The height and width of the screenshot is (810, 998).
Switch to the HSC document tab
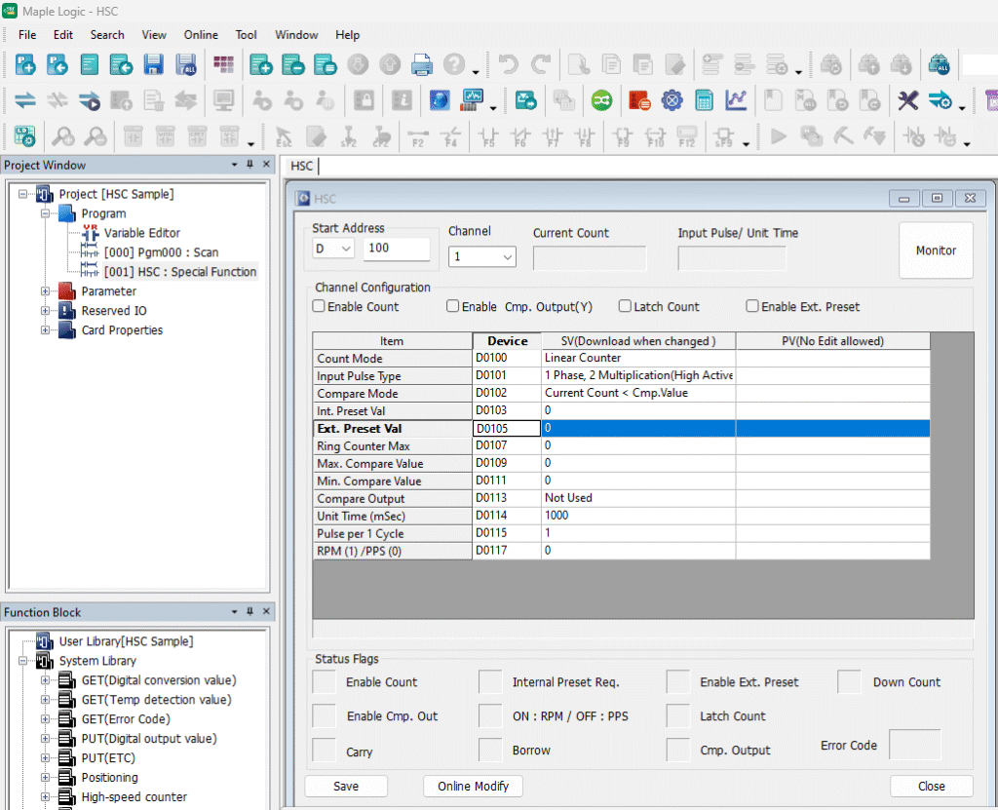click(x=302, y=167)
